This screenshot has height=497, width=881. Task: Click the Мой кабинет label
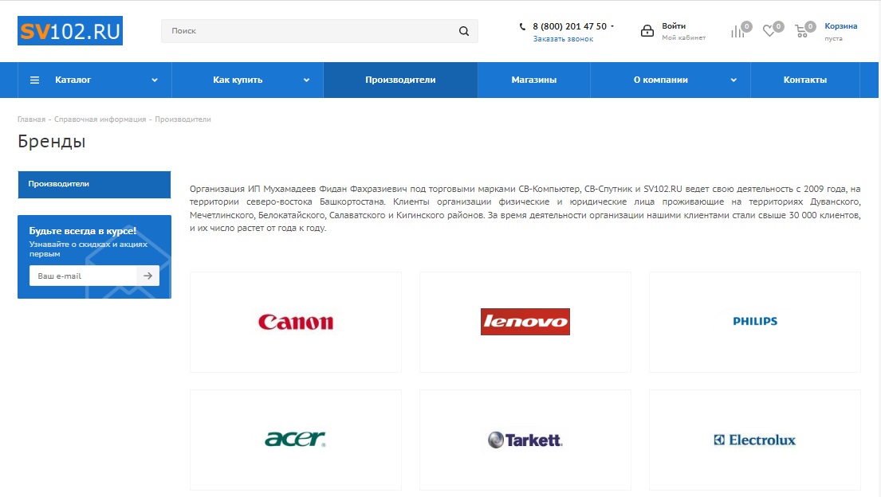(684, 37)
